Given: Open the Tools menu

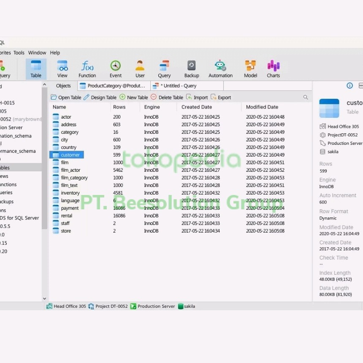Looking at the screenshot, I should click(x=19, y=53).
